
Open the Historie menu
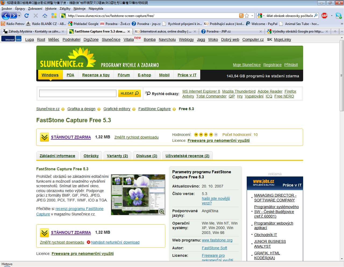tap(51, 9)
